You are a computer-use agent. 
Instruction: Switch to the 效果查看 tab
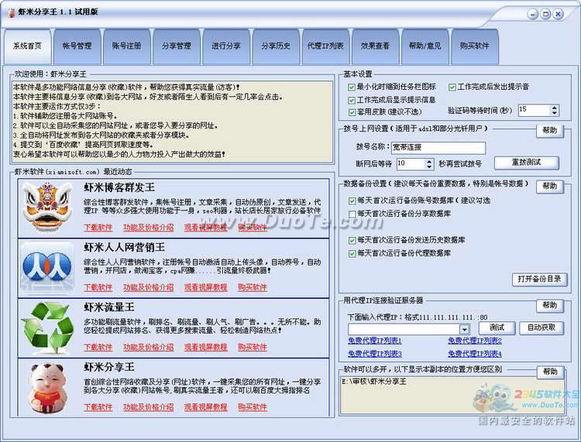pyautogui.click(x=375, y=46)
